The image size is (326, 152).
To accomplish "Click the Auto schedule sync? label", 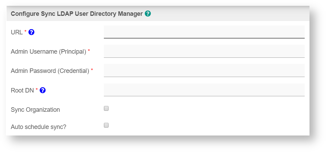I will click(39, 127).
